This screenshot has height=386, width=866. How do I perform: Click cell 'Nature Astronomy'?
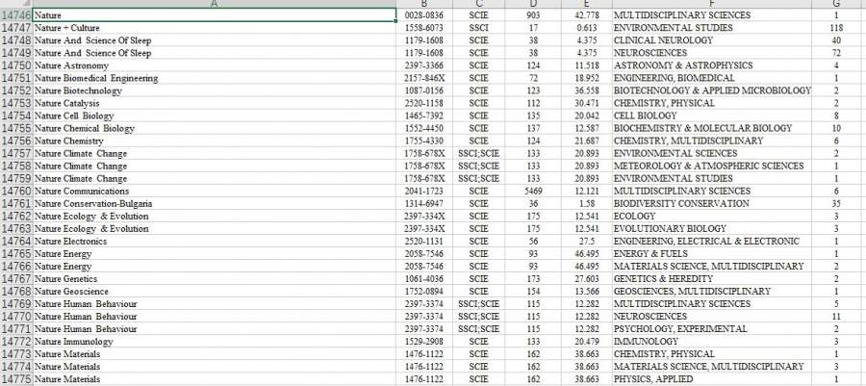point(215,65)
